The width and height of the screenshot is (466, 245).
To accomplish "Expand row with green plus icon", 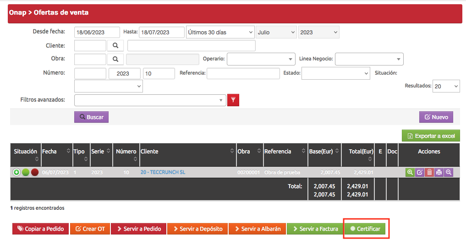I will click(x=16, y=172).
